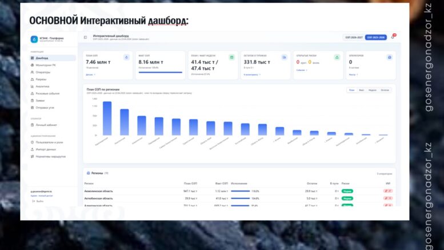Screen dimensions: 444x250
Task: Click the Регионы section icon
Action: pos(89,173)
